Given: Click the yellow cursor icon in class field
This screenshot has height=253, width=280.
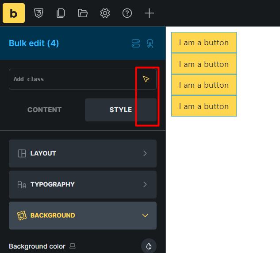Looking at the screenshot, I should pos(146,79).
